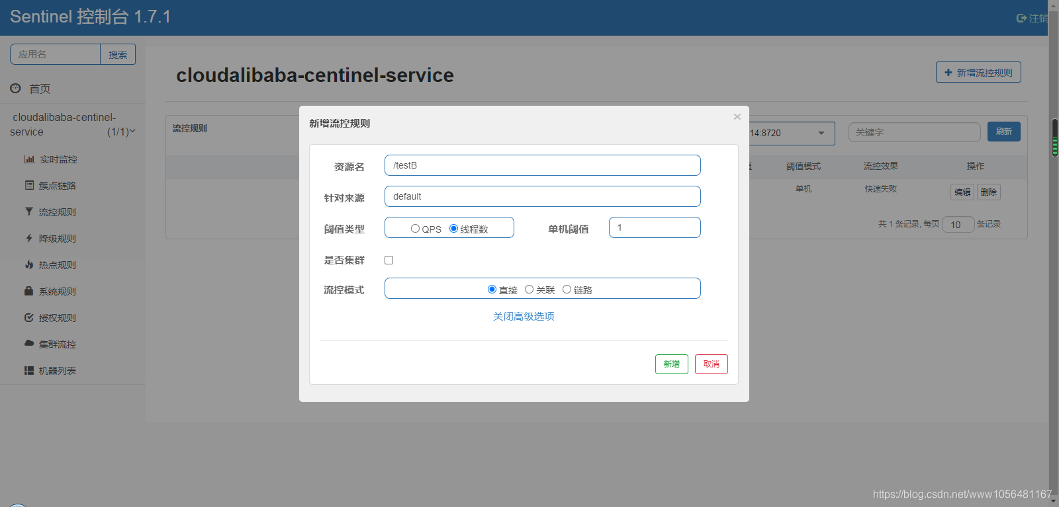
Task: Click the records-per-page field showing 10
Action: pos(958,225)
